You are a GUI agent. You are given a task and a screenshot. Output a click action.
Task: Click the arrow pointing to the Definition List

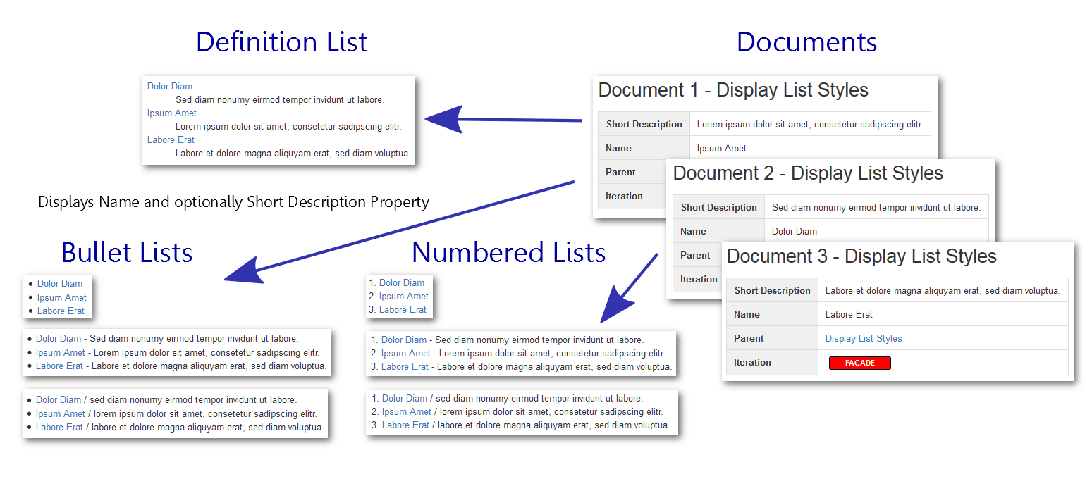pyautogui.click(x=493, y=120)
